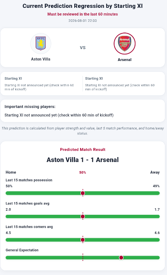Click the Home label above stats

[x=11, y=172]
